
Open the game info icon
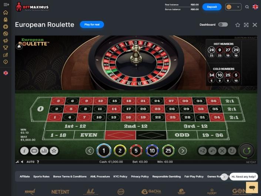pos(24,151)
